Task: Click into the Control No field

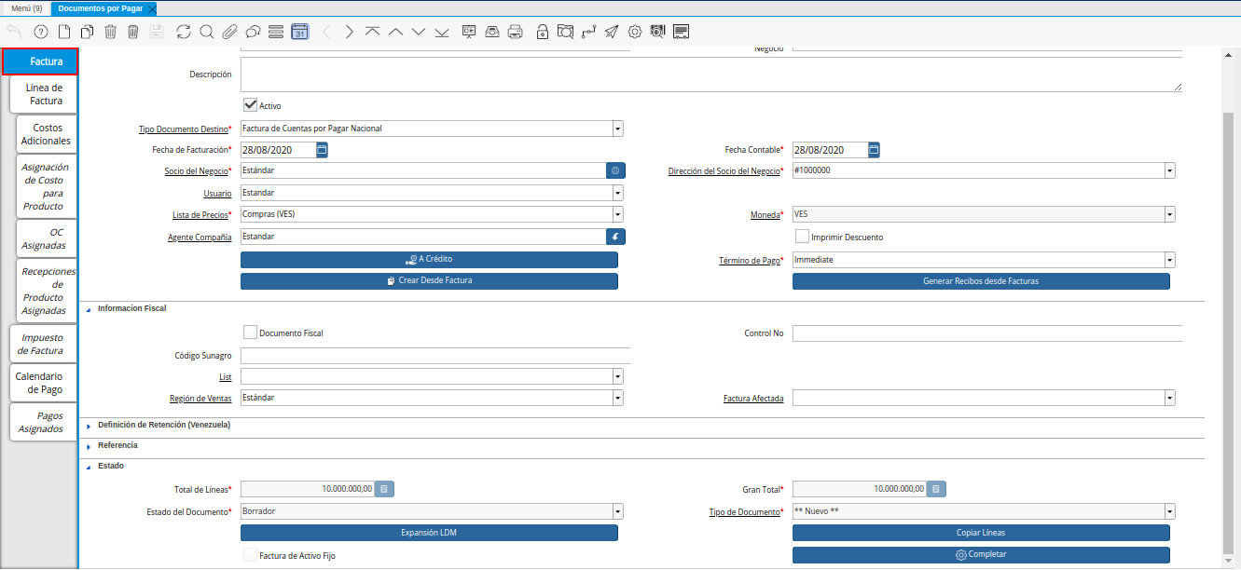Action: point(986,333)
